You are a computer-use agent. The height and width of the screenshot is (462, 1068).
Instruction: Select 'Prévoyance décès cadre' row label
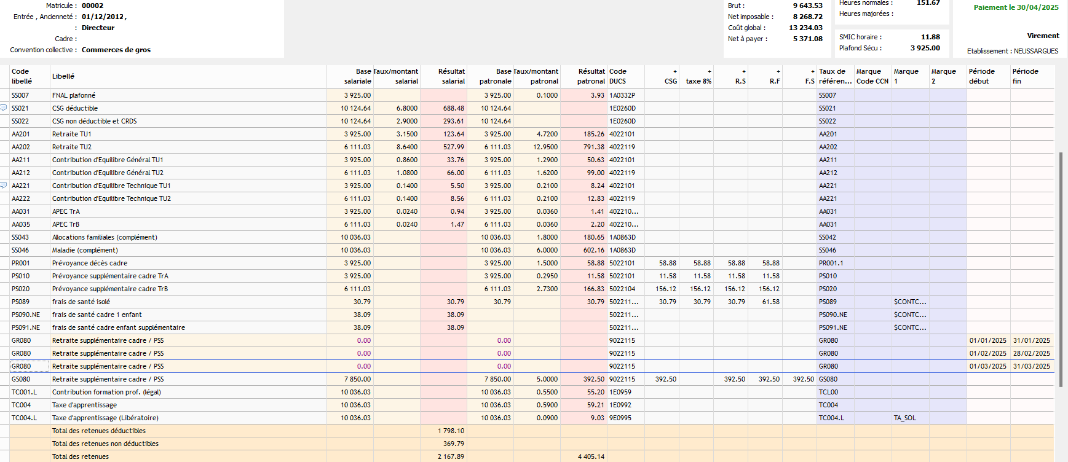[x=90, y=263]
